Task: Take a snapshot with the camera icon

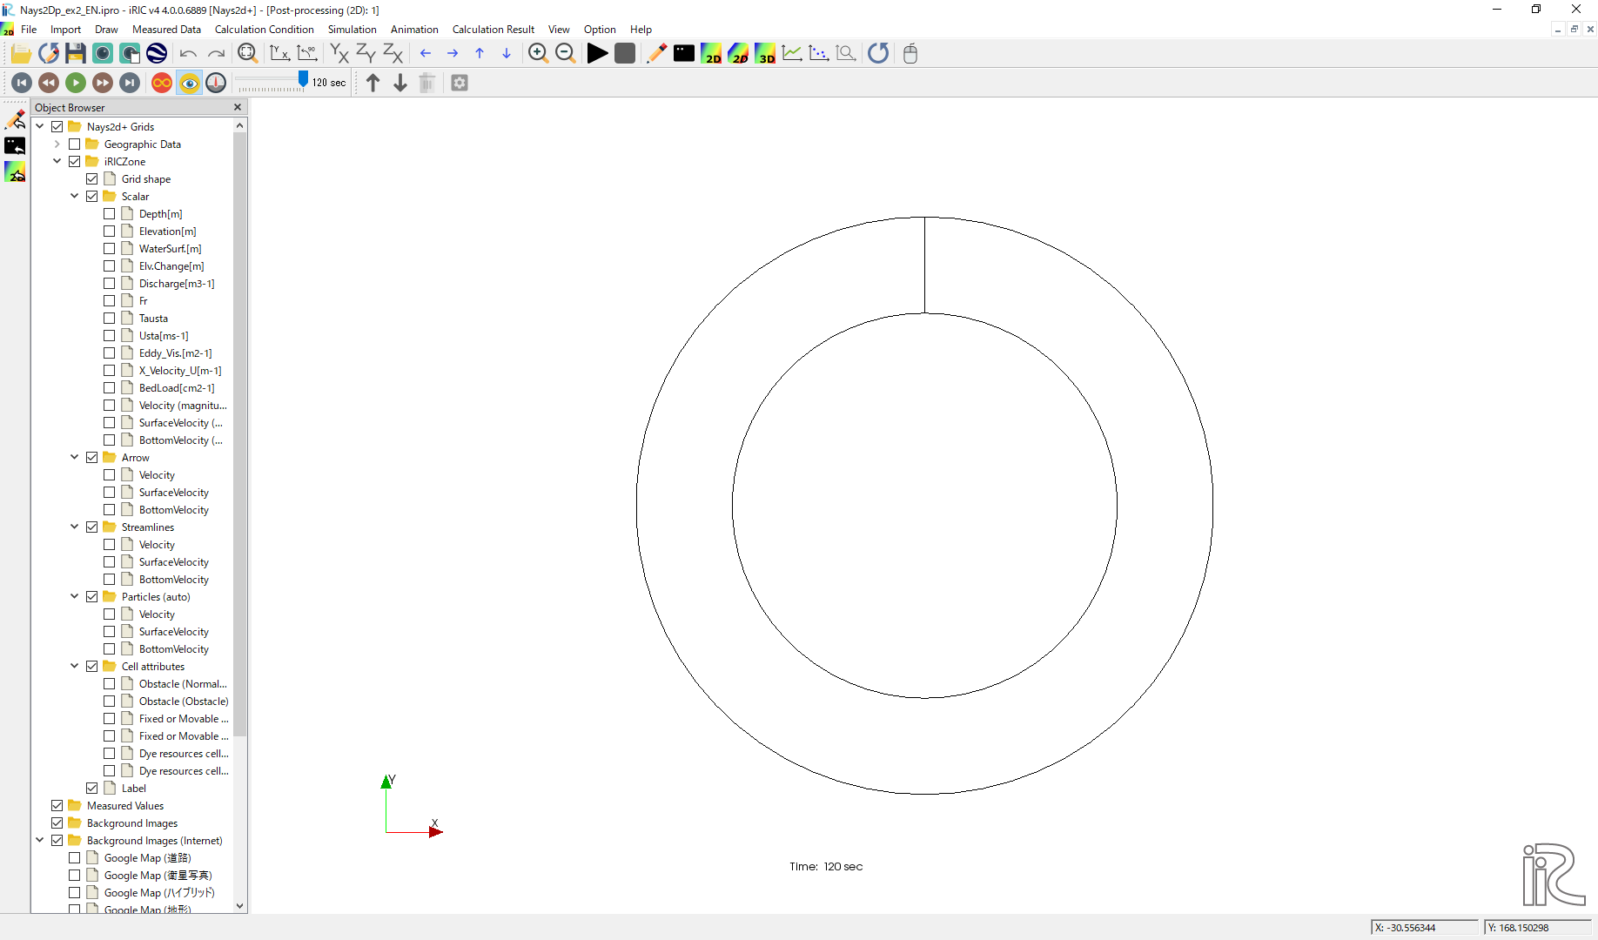Action: pos(103,53)
